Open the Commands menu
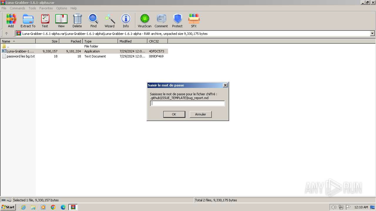Image resolution: width=376 pixels, height=211 pixels. (17, 8)
